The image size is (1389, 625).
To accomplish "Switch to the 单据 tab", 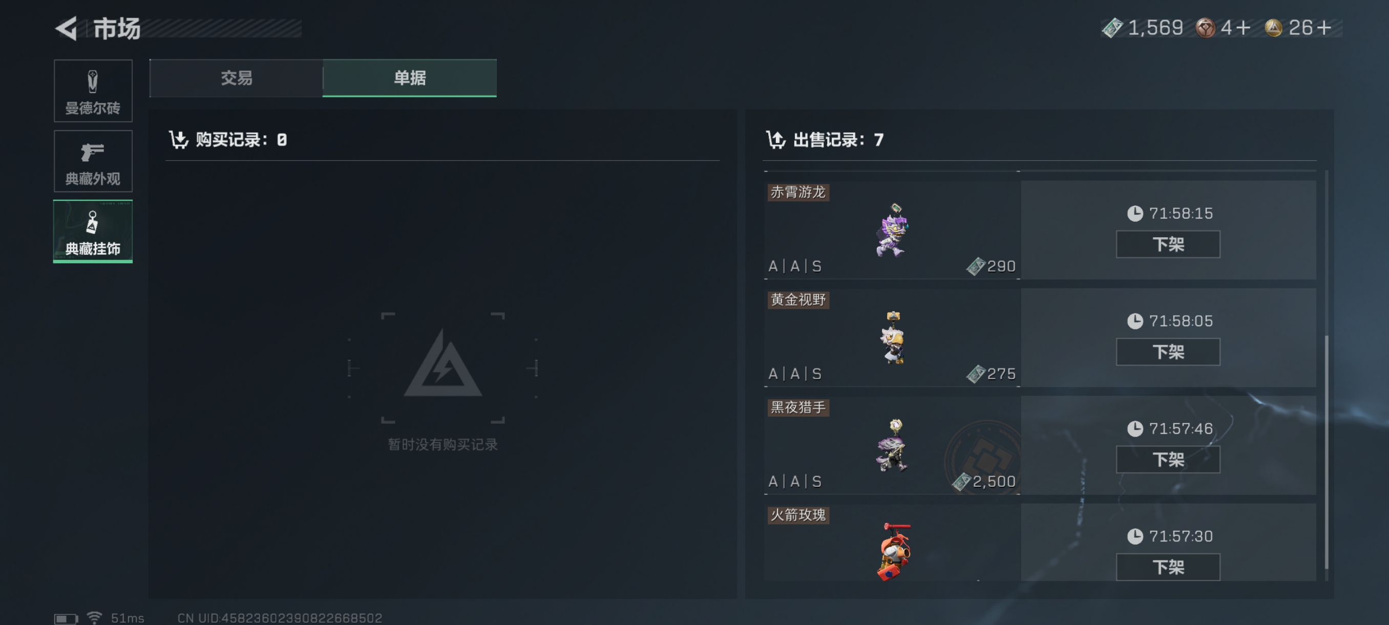I will coord(409,78).
